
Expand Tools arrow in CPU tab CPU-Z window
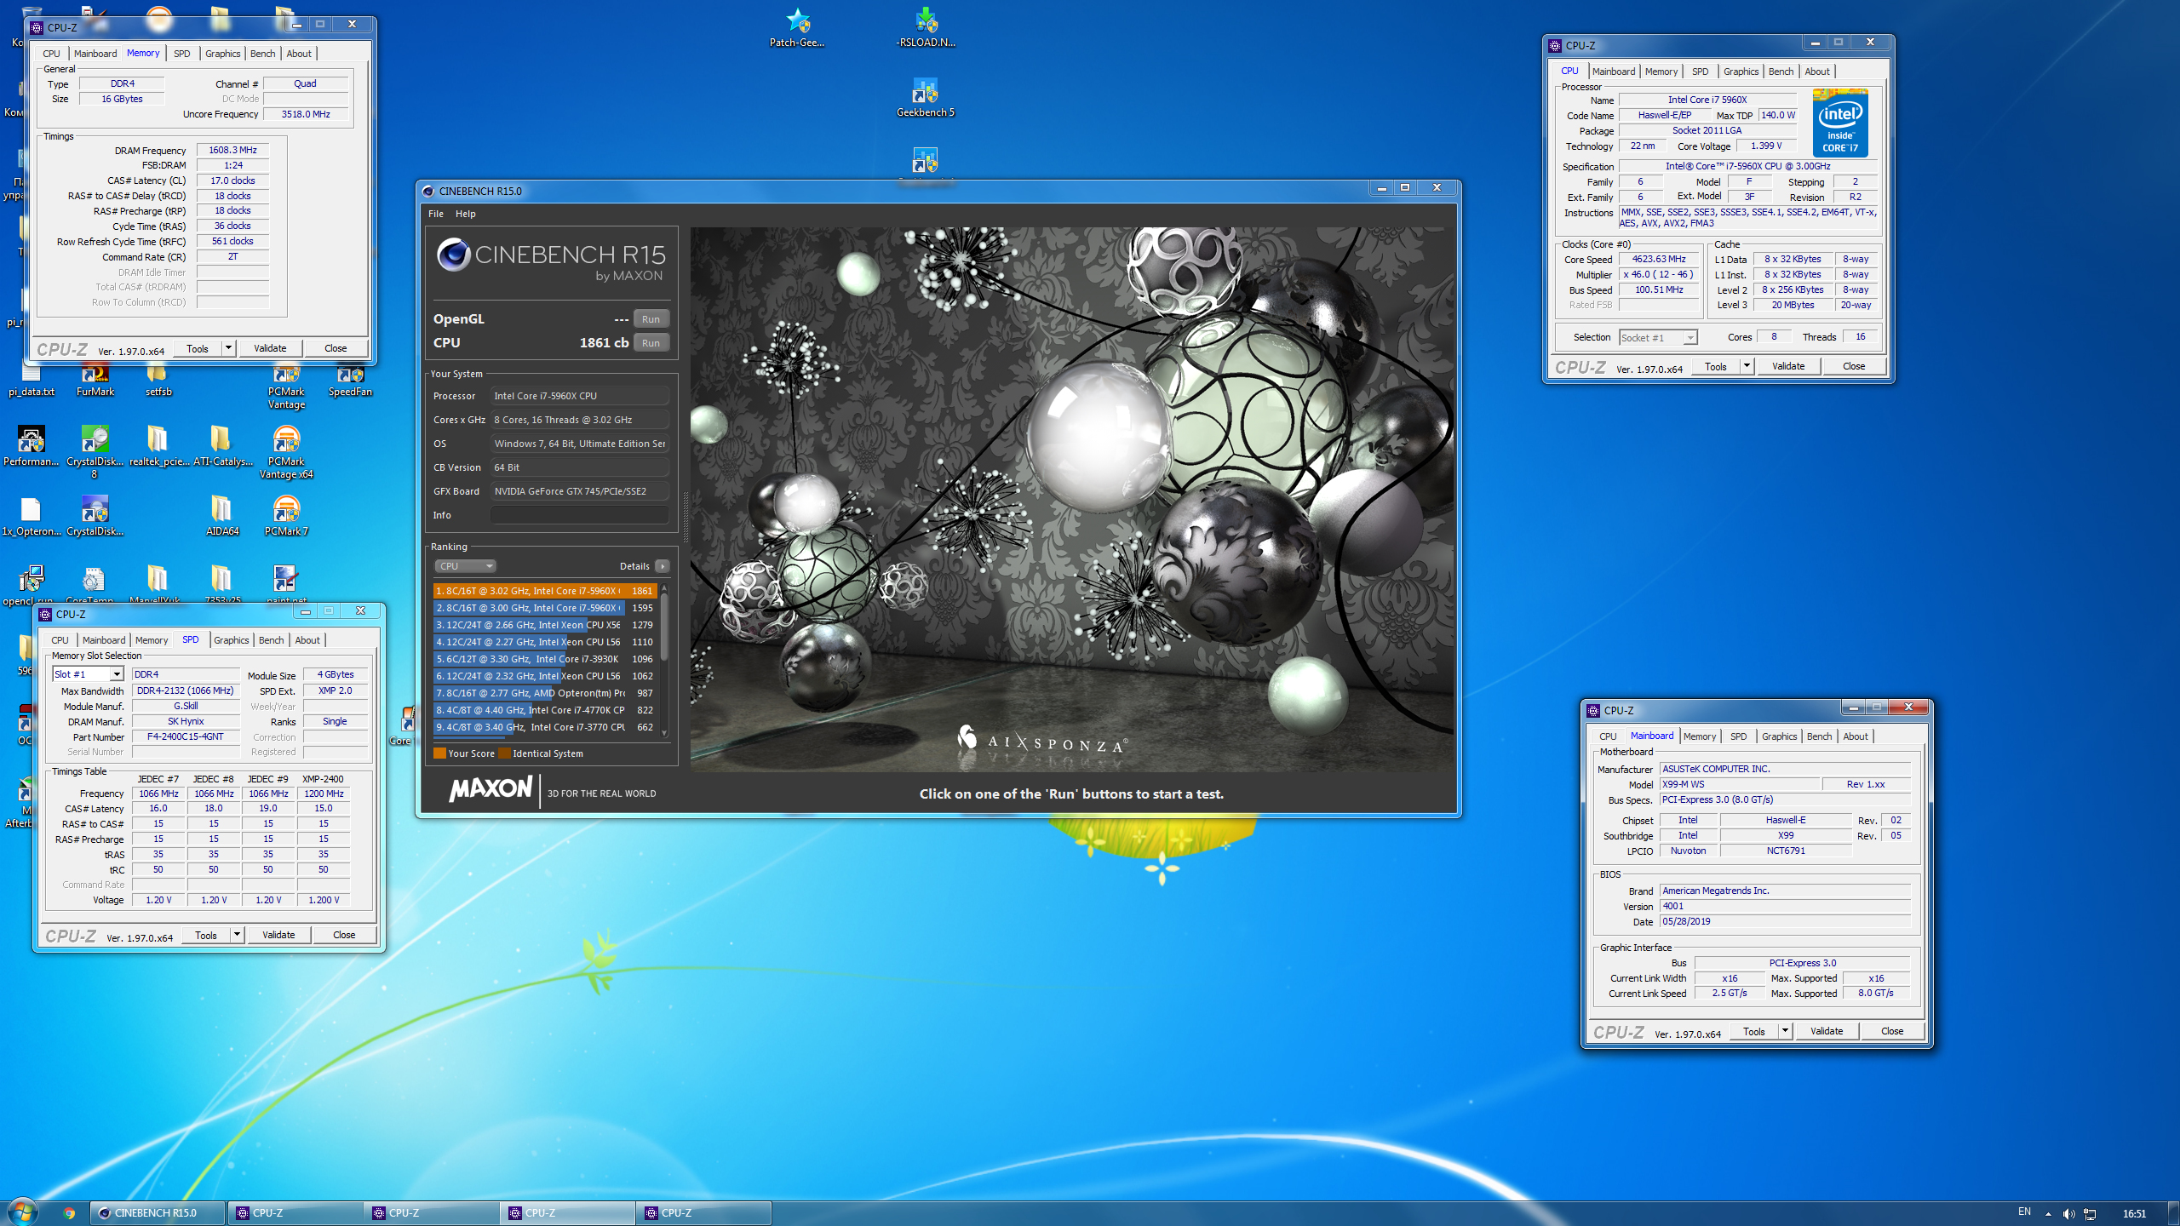tap(1747, 366)
